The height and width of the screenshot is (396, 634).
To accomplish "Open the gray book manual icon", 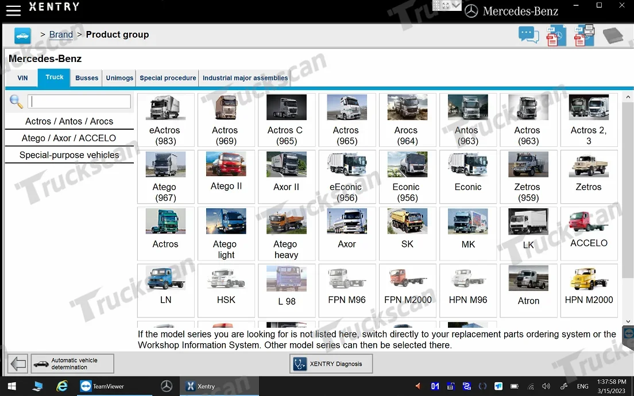I will click(x=613, y=36).
